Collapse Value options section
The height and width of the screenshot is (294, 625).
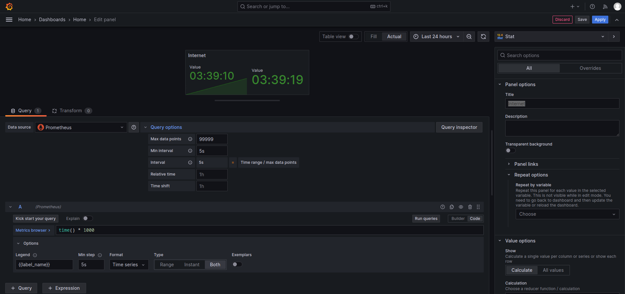click(500, 241)
